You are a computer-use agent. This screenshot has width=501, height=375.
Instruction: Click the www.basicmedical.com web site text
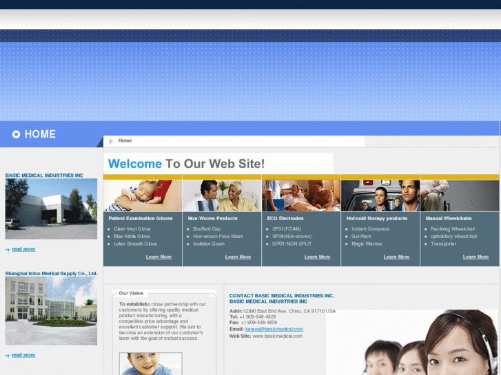tap(277, 336)
